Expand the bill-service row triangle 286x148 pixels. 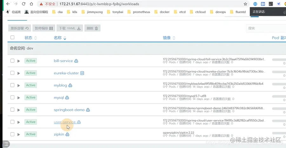click(x=19, y=61)
